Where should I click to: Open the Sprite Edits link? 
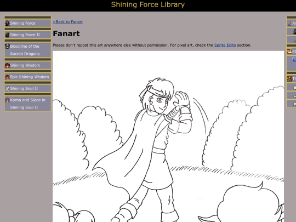tap(225, 45)
